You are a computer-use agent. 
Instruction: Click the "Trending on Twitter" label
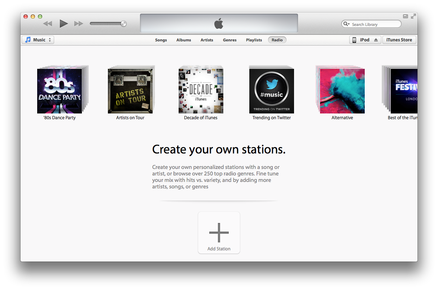pyautogui.click(x=272, y=118)
